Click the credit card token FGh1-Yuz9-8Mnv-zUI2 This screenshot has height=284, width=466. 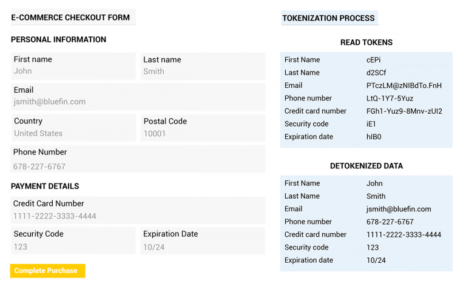coord(404,111)
